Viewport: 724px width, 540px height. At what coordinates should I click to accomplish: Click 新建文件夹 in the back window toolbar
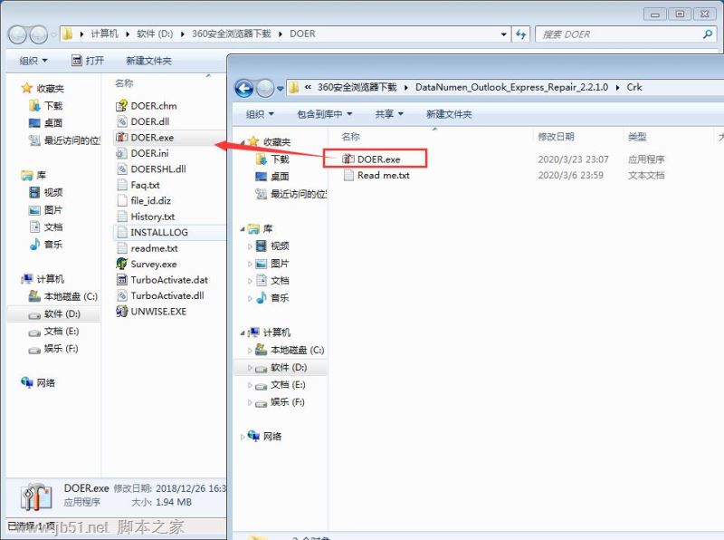(x=148, y=61)
